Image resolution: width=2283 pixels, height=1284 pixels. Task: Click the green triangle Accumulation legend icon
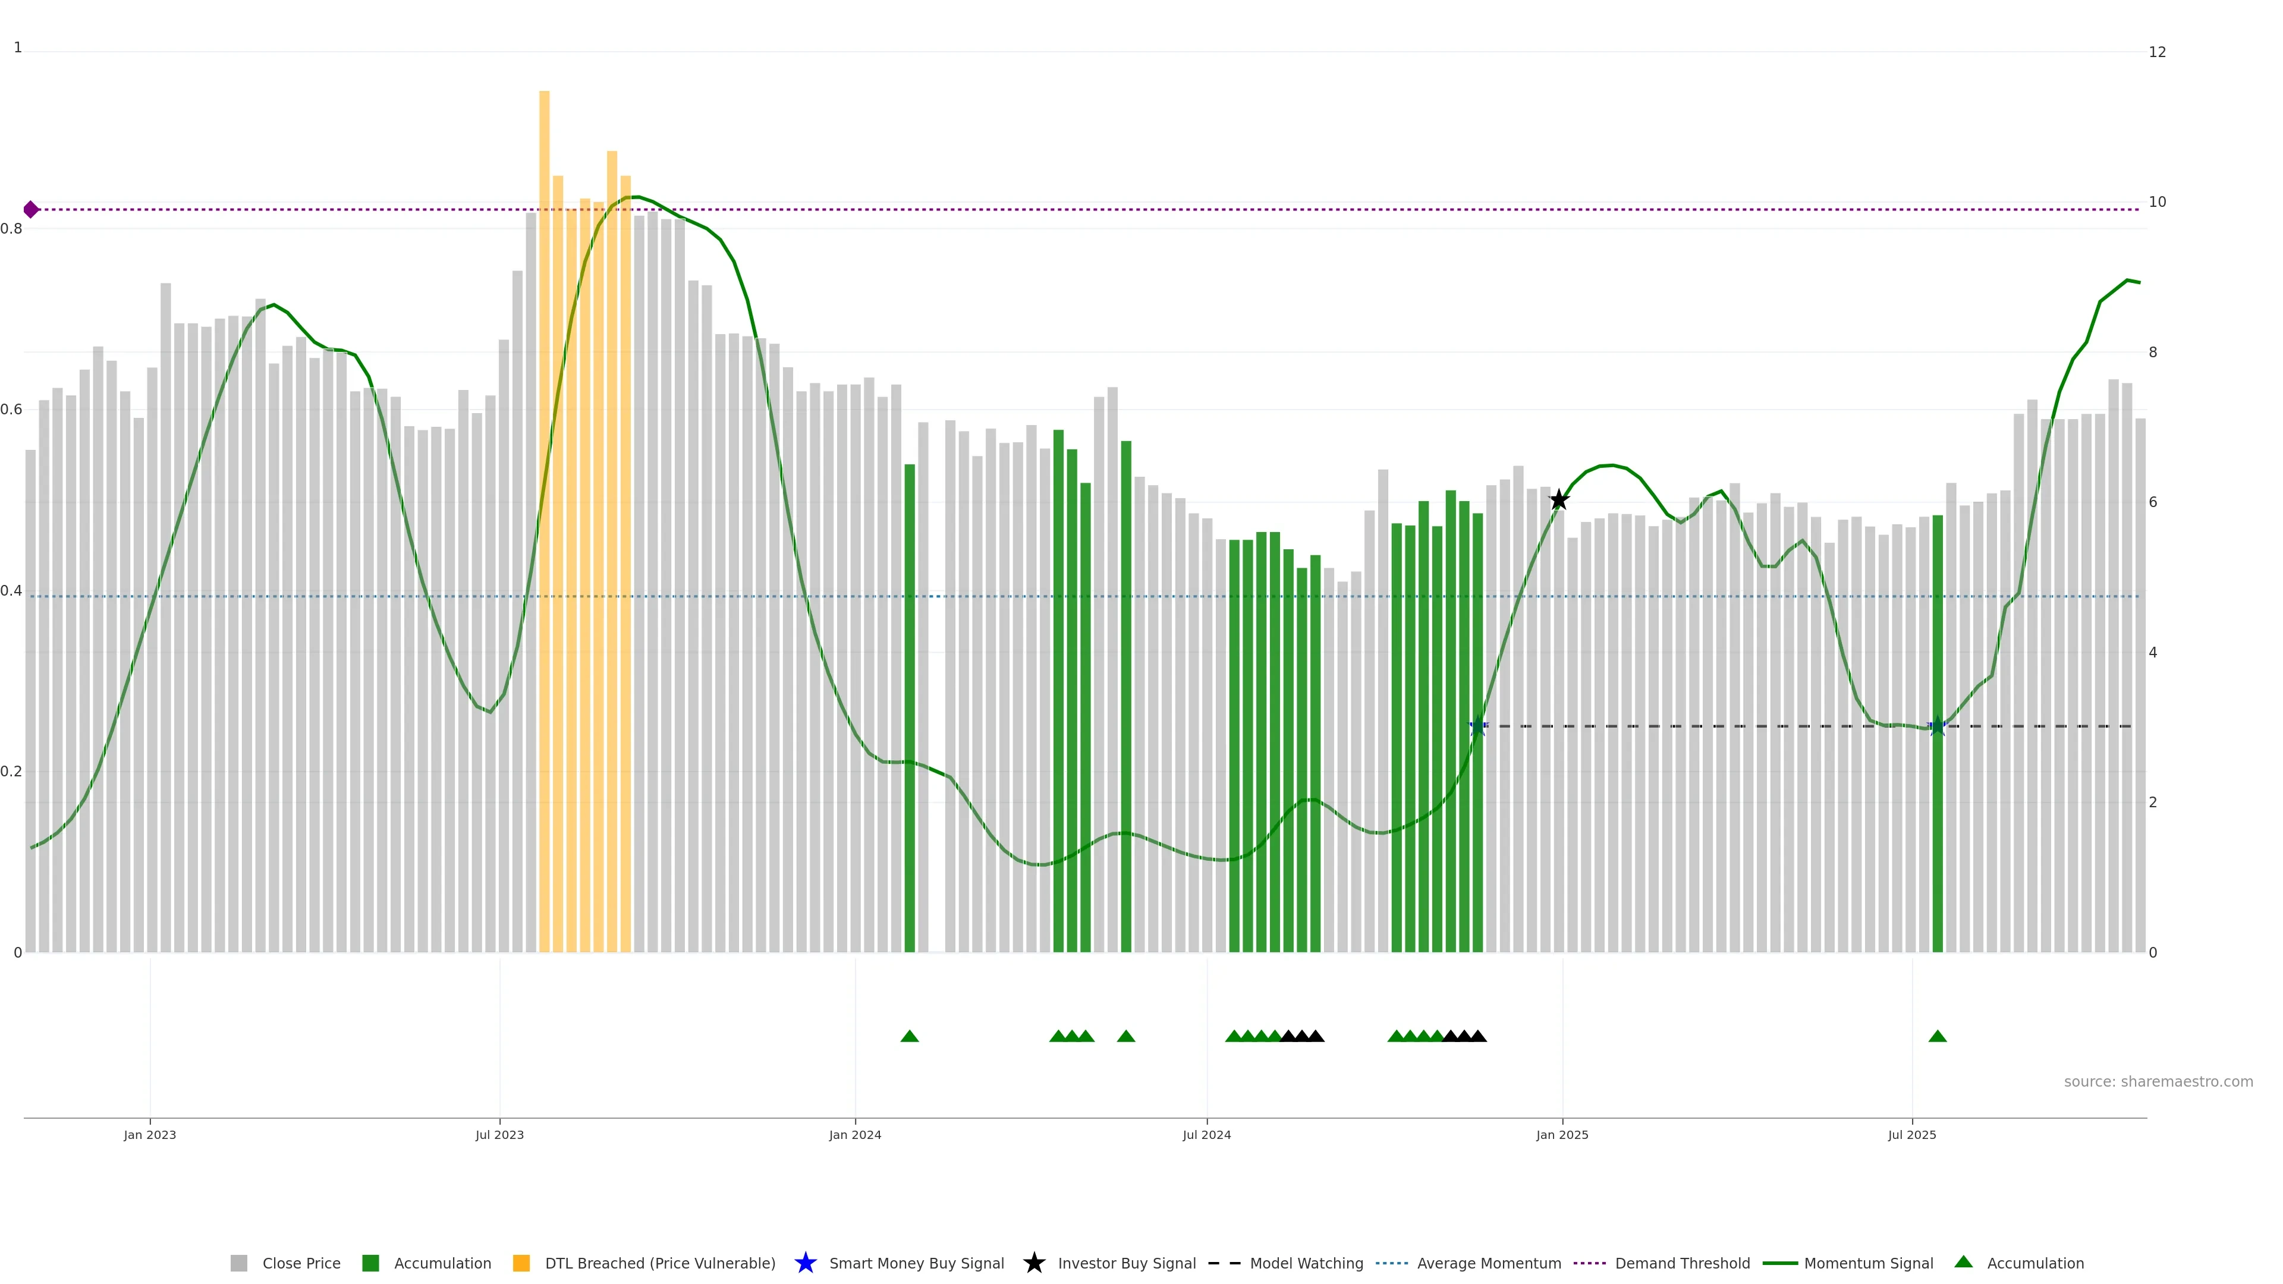tap(1963, 1262)
